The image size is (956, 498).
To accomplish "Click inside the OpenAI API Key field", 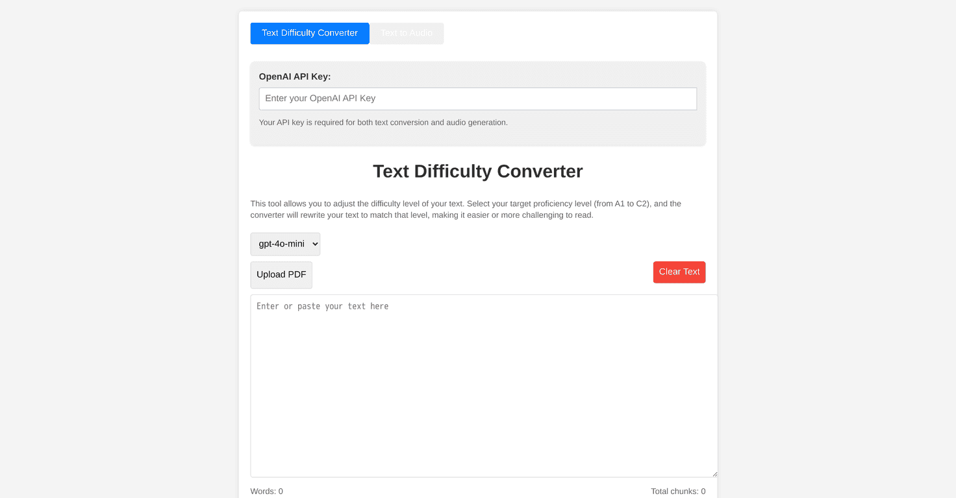I will pyautogui.click(x=477, y=99).
